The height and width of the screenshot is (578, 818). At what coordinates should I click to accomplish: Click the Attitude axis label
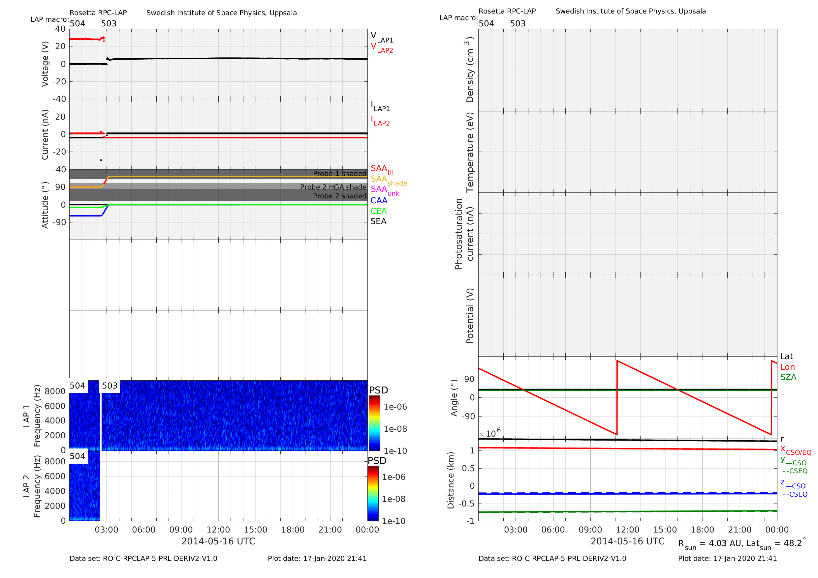click(x=45, y=205)
